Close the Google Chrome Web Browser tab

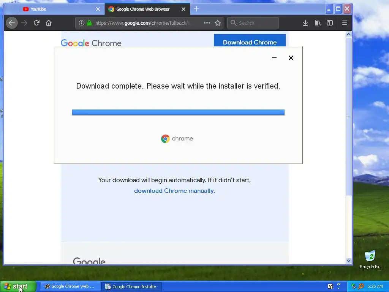pyautogui.click(x=183, y=9)
